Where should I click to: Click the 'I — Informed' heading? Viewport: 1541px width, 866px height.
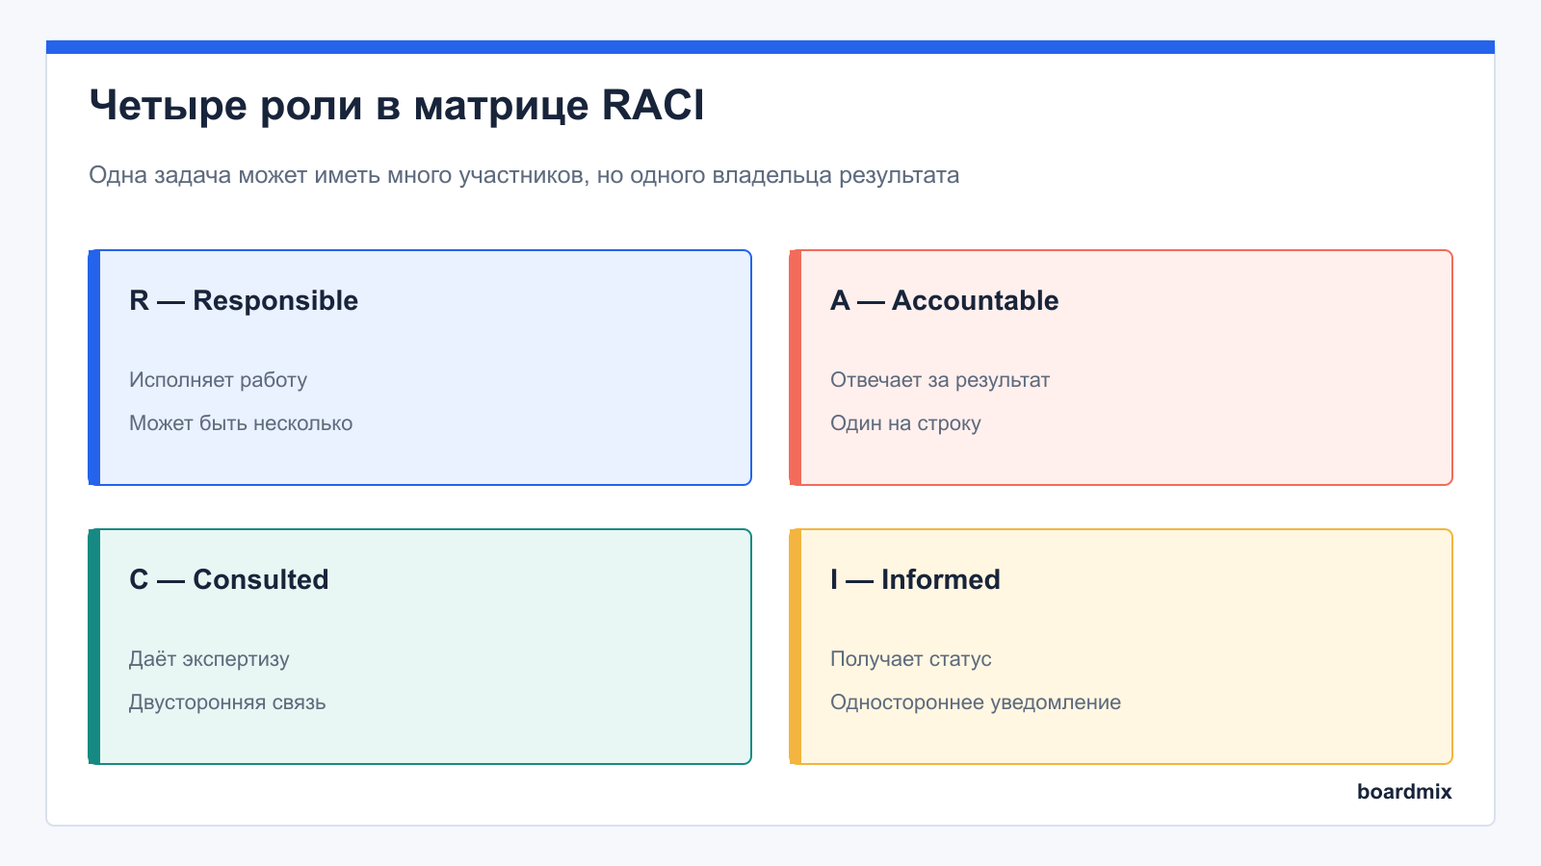[915, 579]
